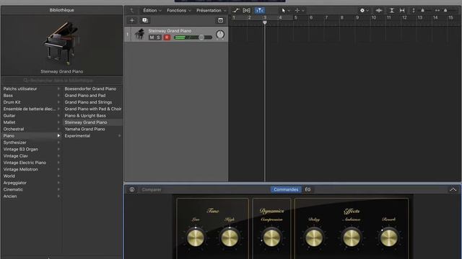This screenshot has height=259, width=462.
Task: Click the Smart Controls inspector info icon
Action: 132,190
